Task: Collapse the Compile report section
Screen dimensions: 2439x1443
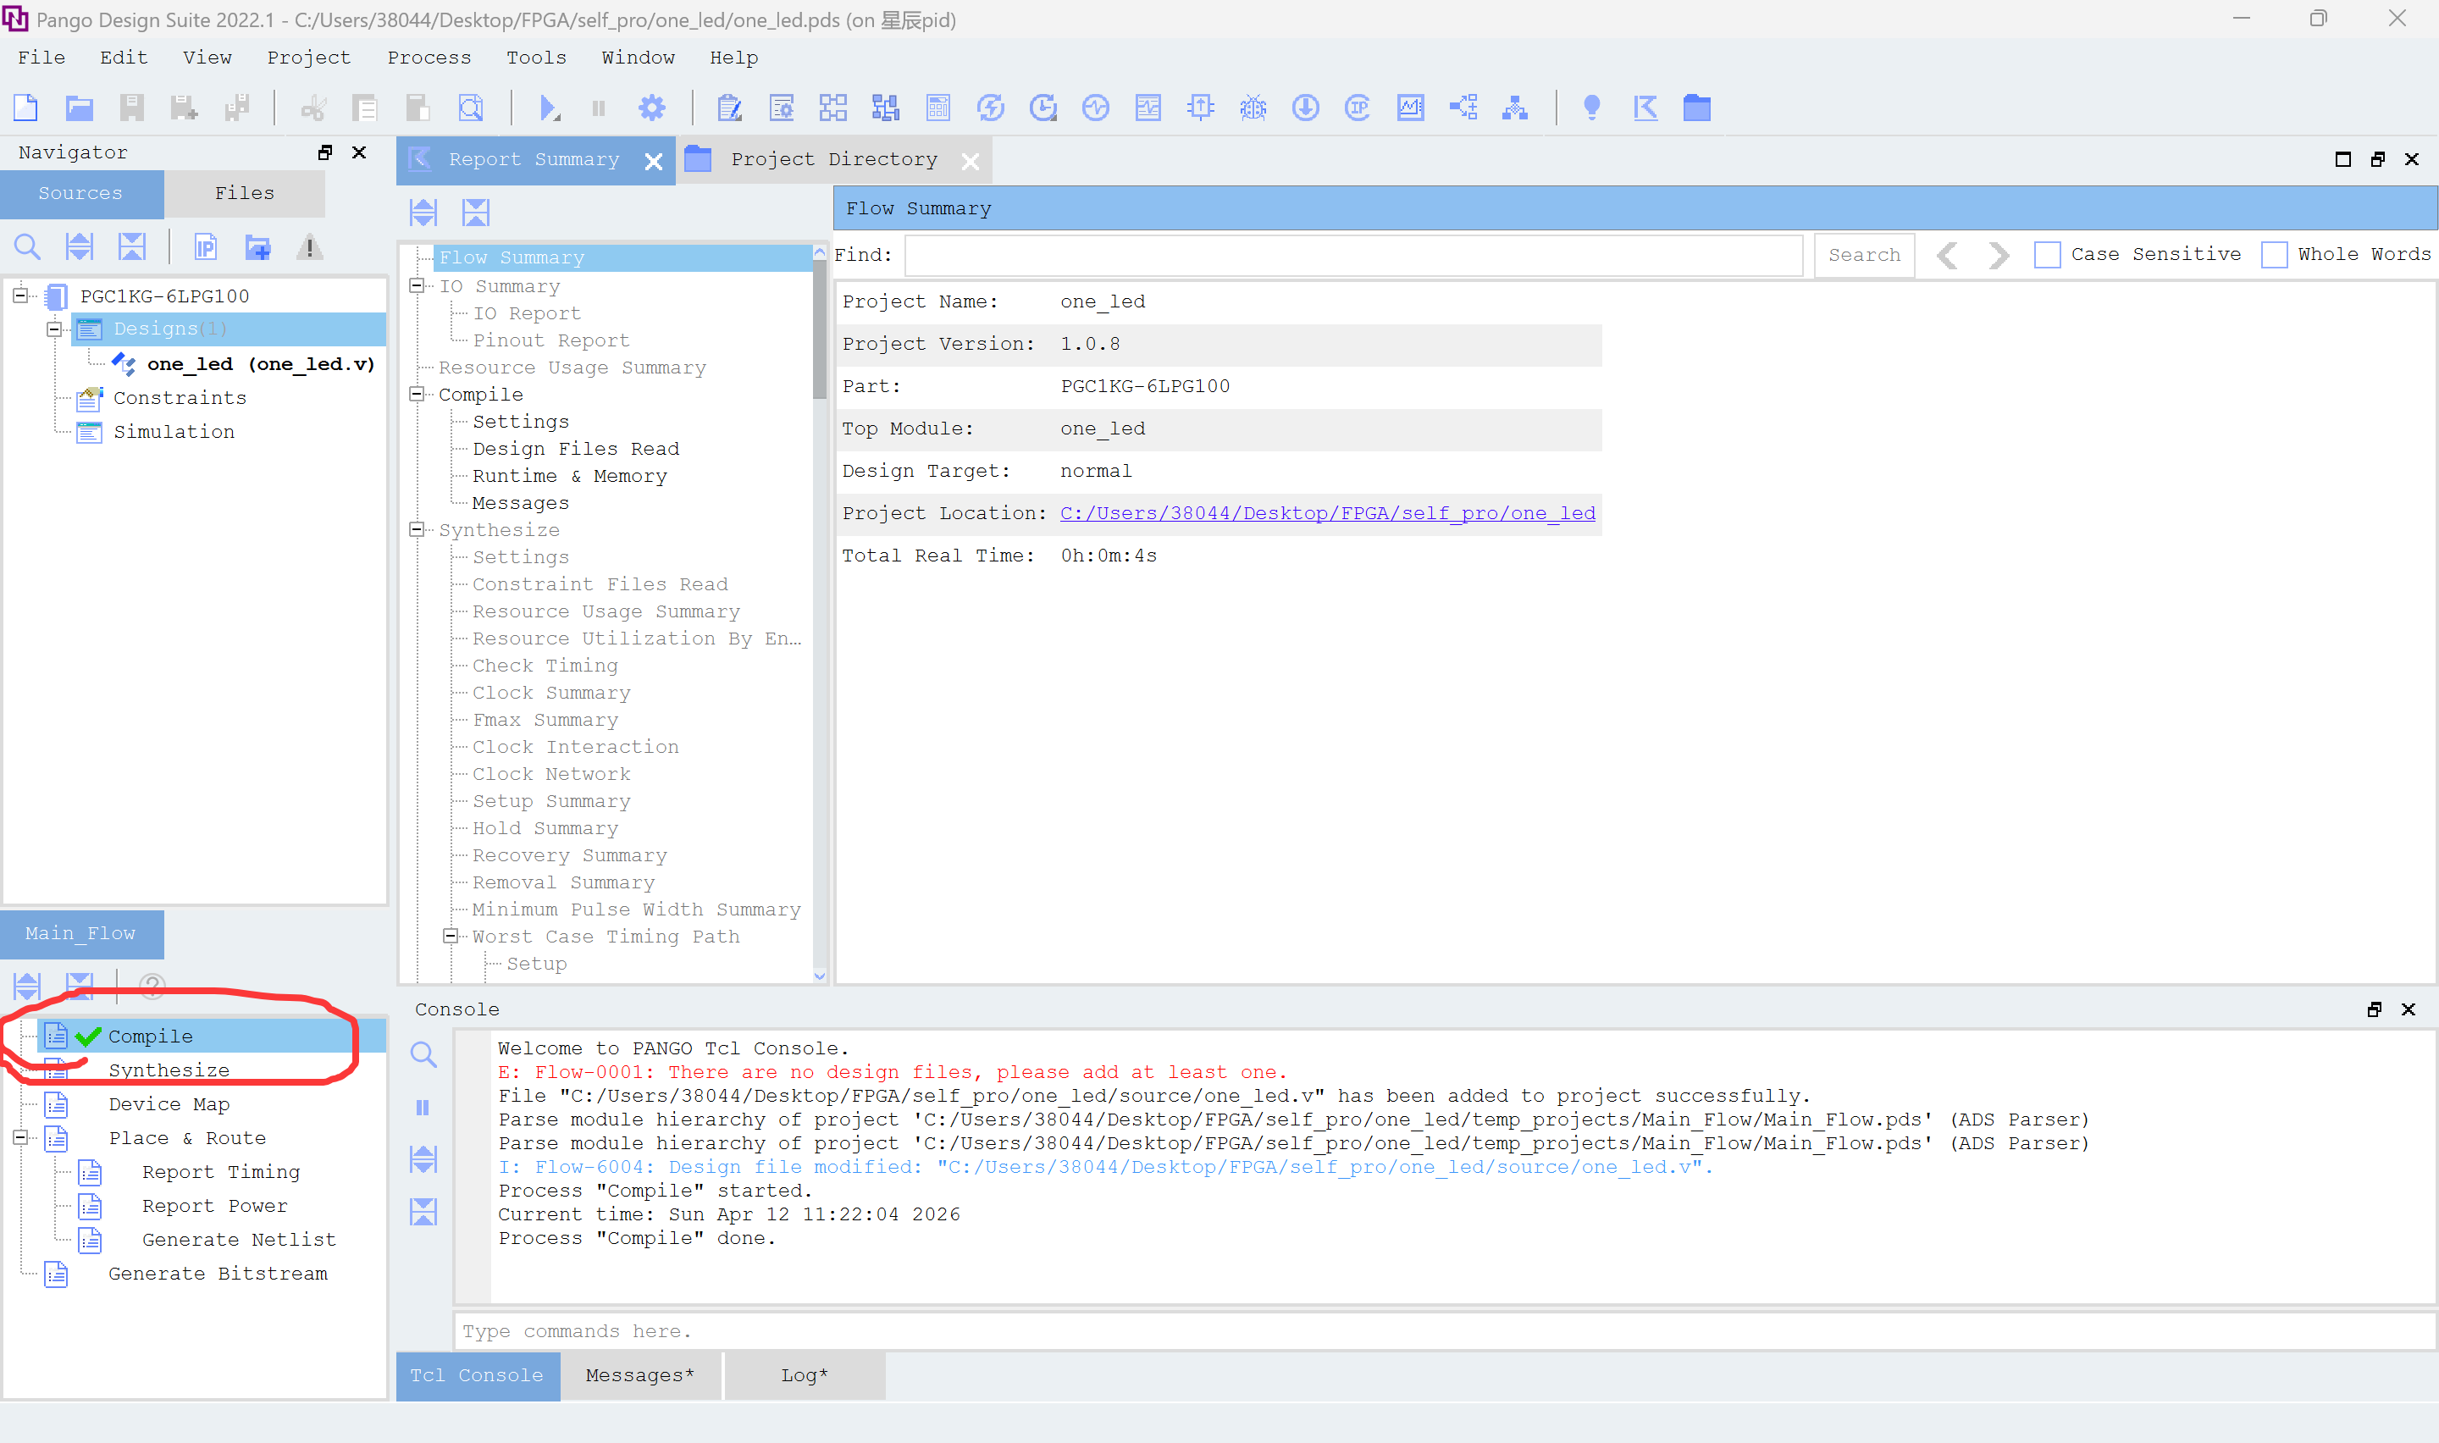Action: tap(417, 394)
